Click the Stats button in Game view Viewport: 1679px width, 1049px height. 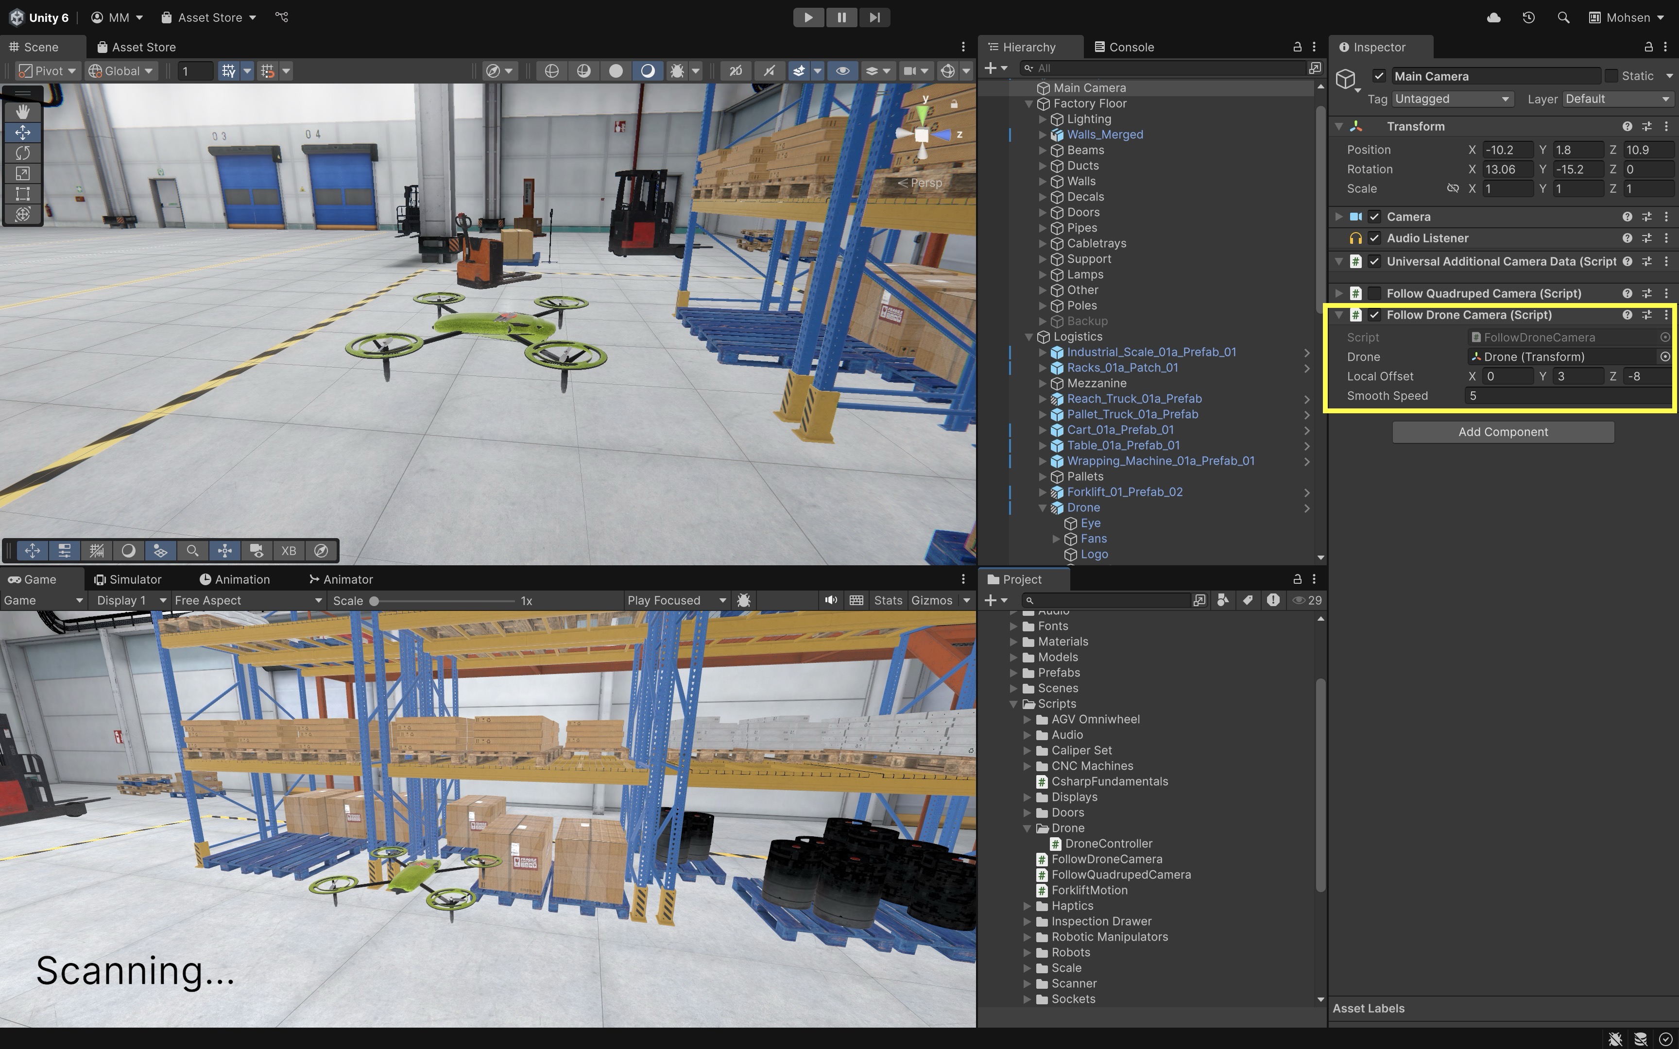pos(888,600)
